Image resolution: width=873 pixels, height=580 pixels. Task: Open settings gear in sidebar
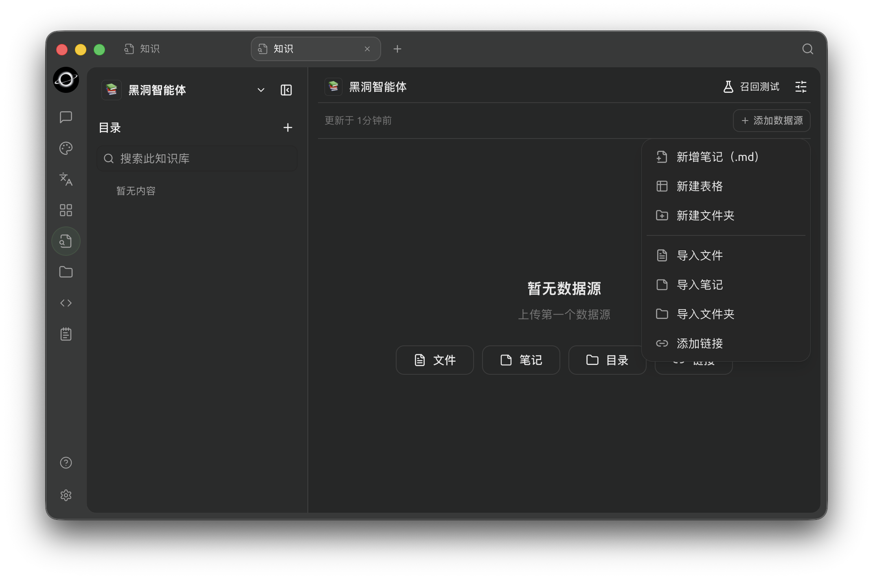pos(66,495)
